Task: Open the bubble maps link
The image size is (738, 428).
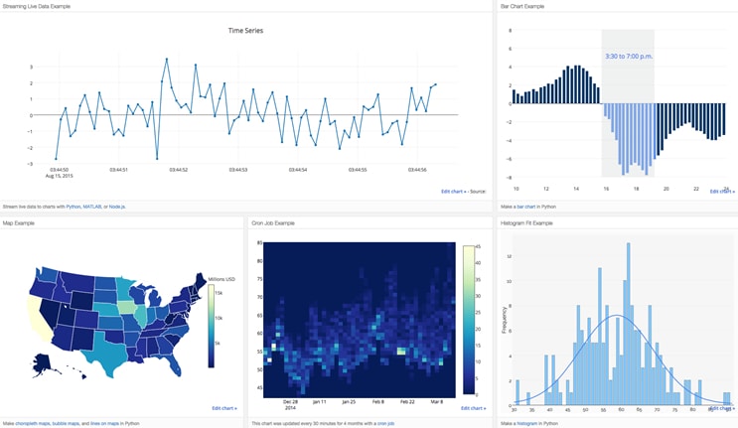Action: coord(66,423)
